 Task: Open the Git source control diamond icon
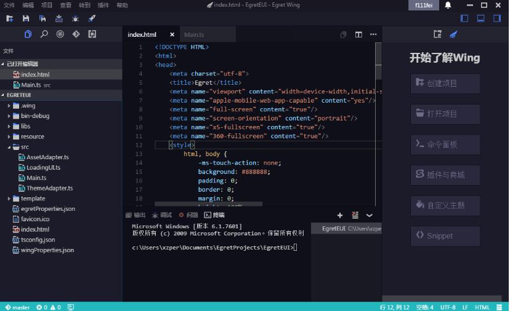[76, 34]
